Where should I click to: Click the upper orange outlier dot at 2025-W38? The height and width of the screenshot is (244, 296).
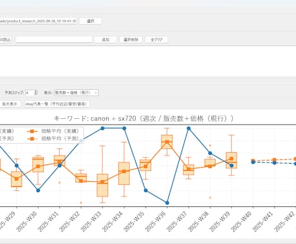pos(210,146)
